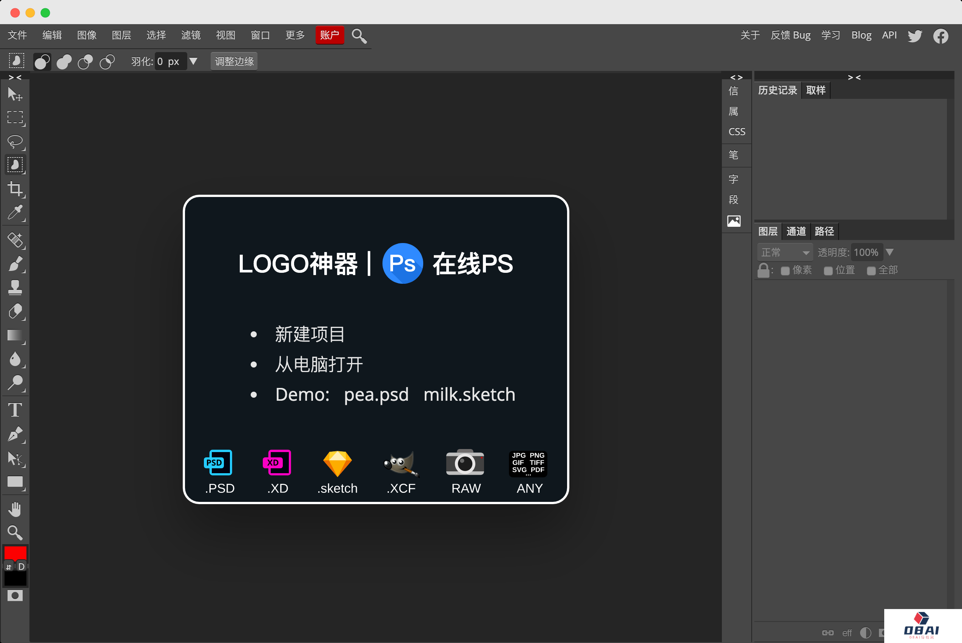Open the 文件 menu

(17, 35)
